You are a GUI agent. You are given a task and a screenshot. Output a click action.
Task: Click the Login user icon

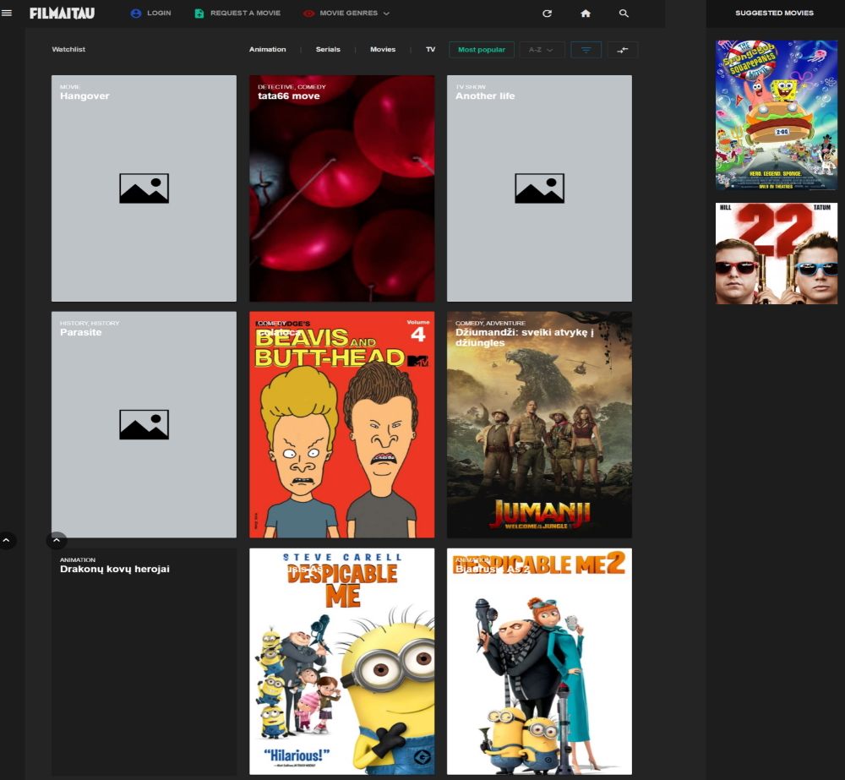(136, 13)
